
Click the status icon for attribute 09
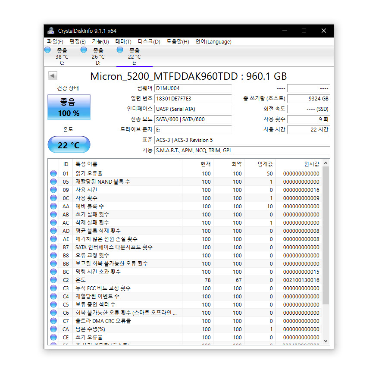pos(53,190)
